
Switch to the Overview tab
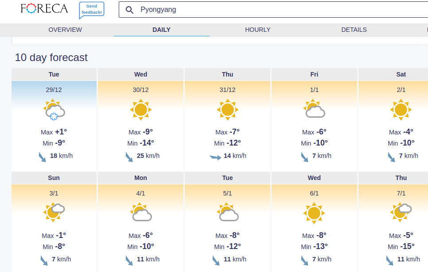[65, 30]
